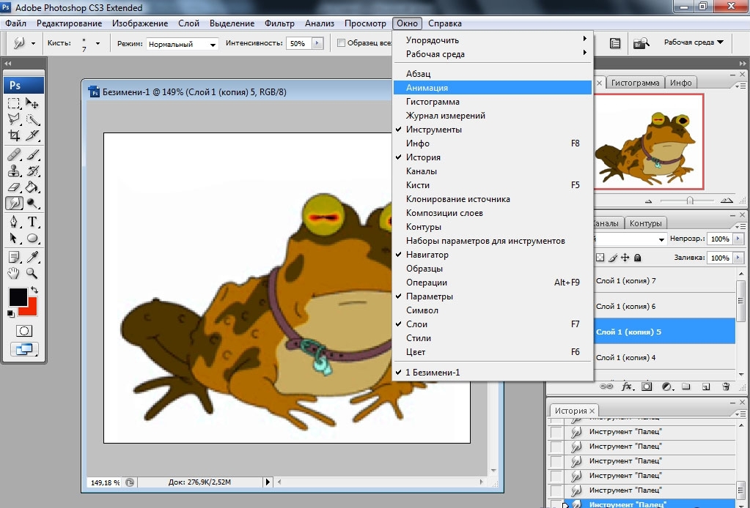
Task: Select the Polygonal Lasso tool
Action: click(14, 119)
